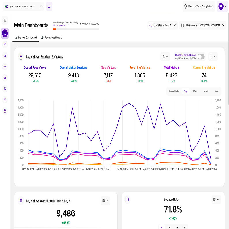Image resolution: width=229 pixels, height=229 pixels.
Task: Click the shopping bag icon in sidebar
Action: coord(5,44)
